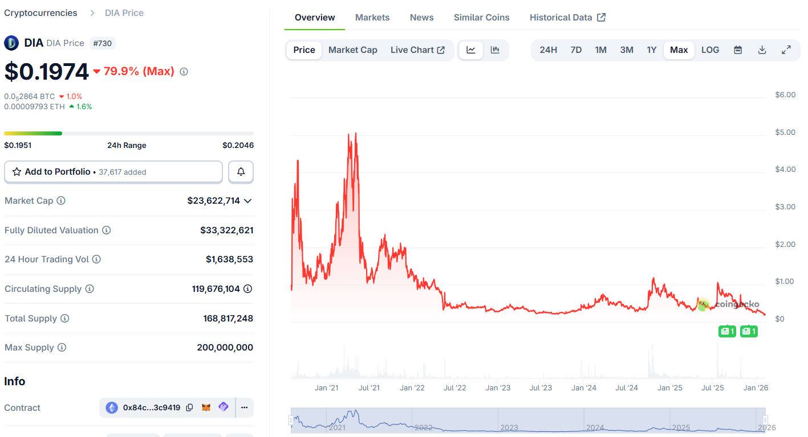Click the $33,322,621 fully diluted valuation value
The width and height of the screenshot is (808, 437).
[226, 230]
